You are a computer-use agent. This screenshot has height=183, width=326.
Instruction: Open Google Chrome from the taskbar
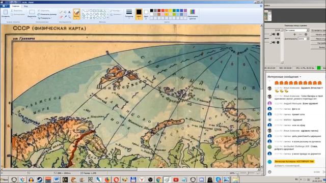(x=158, y=179)
